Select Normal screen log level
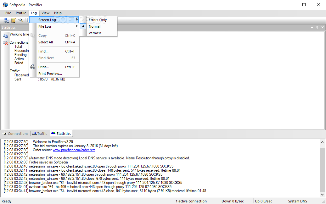The width and height of the screenshot is (326, 204). coord(98,26)
